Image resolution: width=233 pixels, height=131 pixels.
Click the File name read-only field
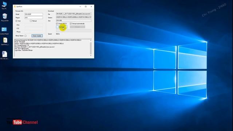74,14
